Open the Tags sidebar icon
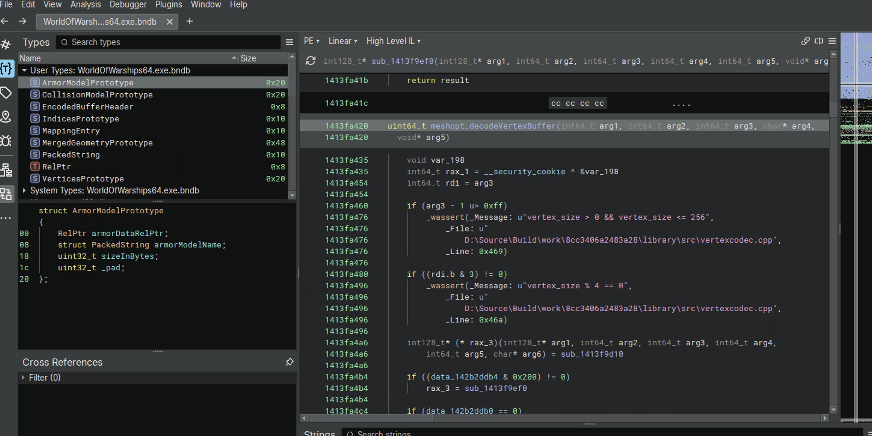Image resolution: width=872 pixels, height=436 pixels. 6,93
